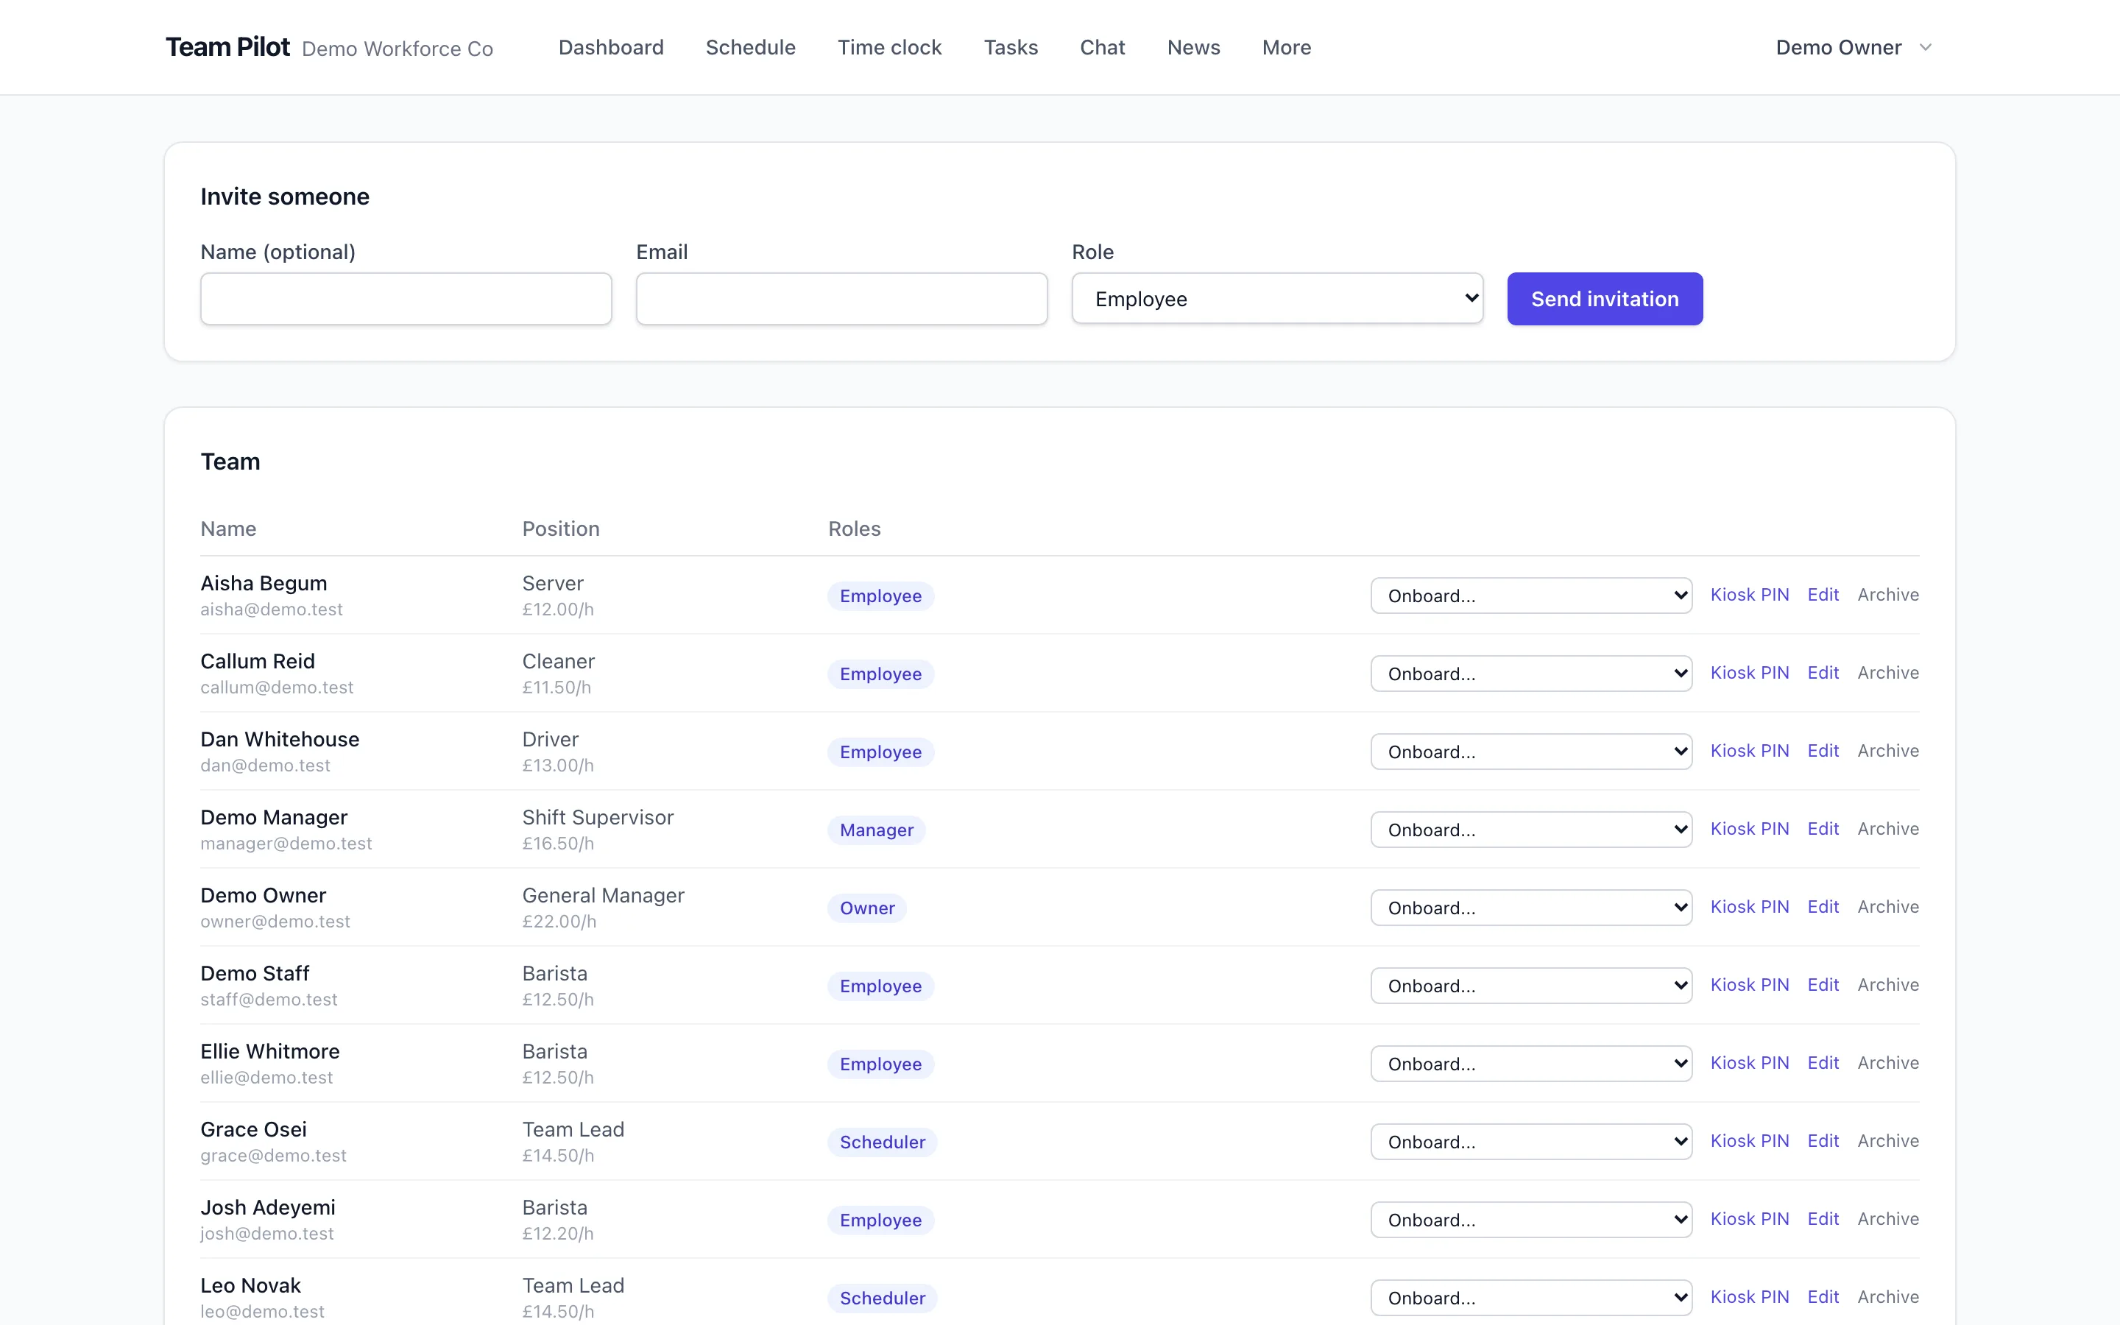Focus the Name (optional) input field
This screenshot has height=1325, width=2120.
[x=406, y=299]
